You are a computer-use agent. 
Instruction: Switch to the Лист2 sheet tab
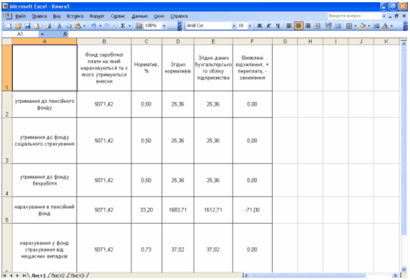point(58,276)
